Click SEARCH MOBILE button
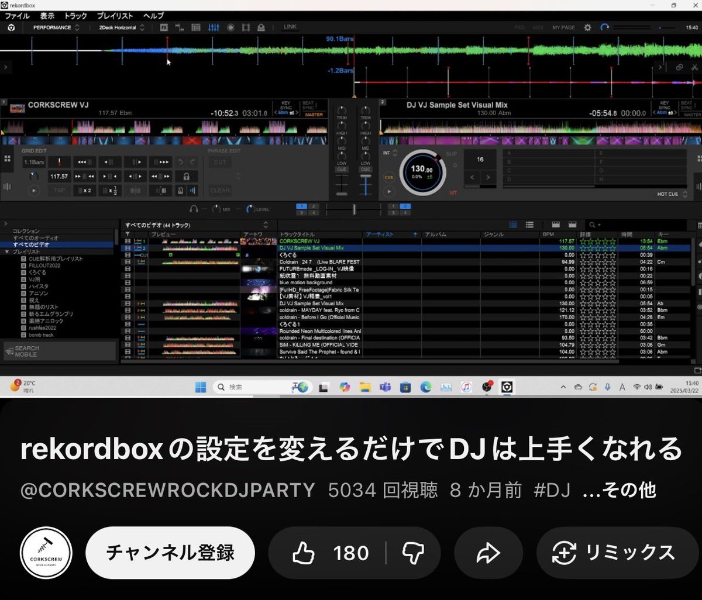The image size is (702, 600). tap(59, 351)
